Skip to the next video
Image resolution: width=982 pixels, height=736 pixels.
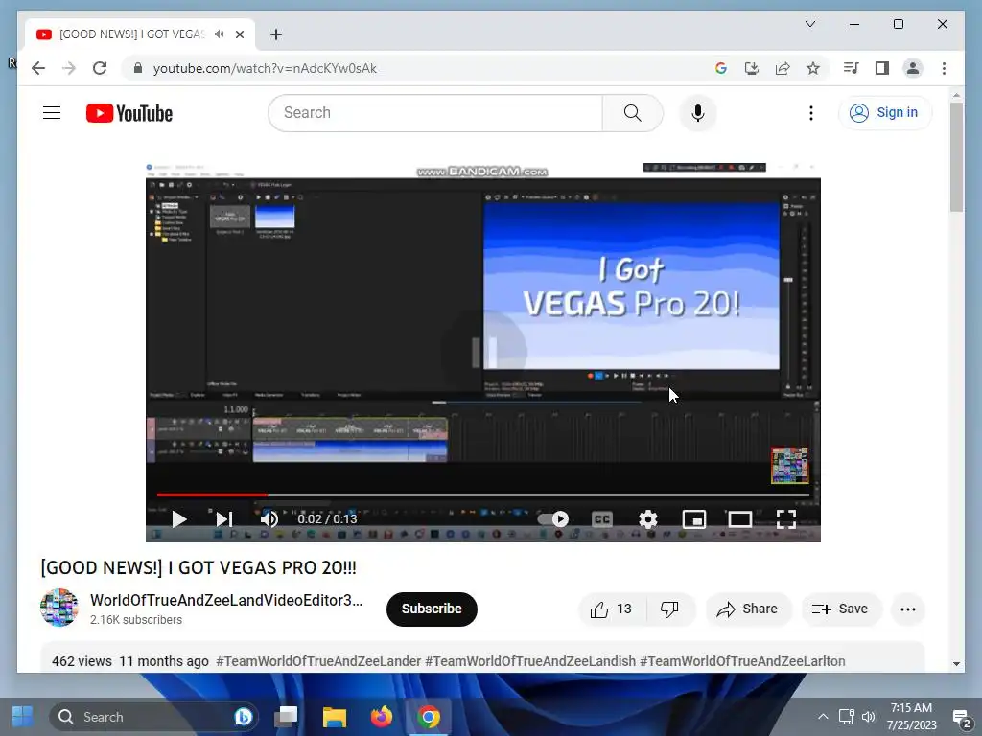[223, 518]
